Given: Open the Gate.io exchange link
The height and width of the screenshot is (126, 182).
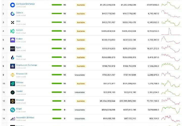Looking at the screenshot, I should tap(19, 13).
